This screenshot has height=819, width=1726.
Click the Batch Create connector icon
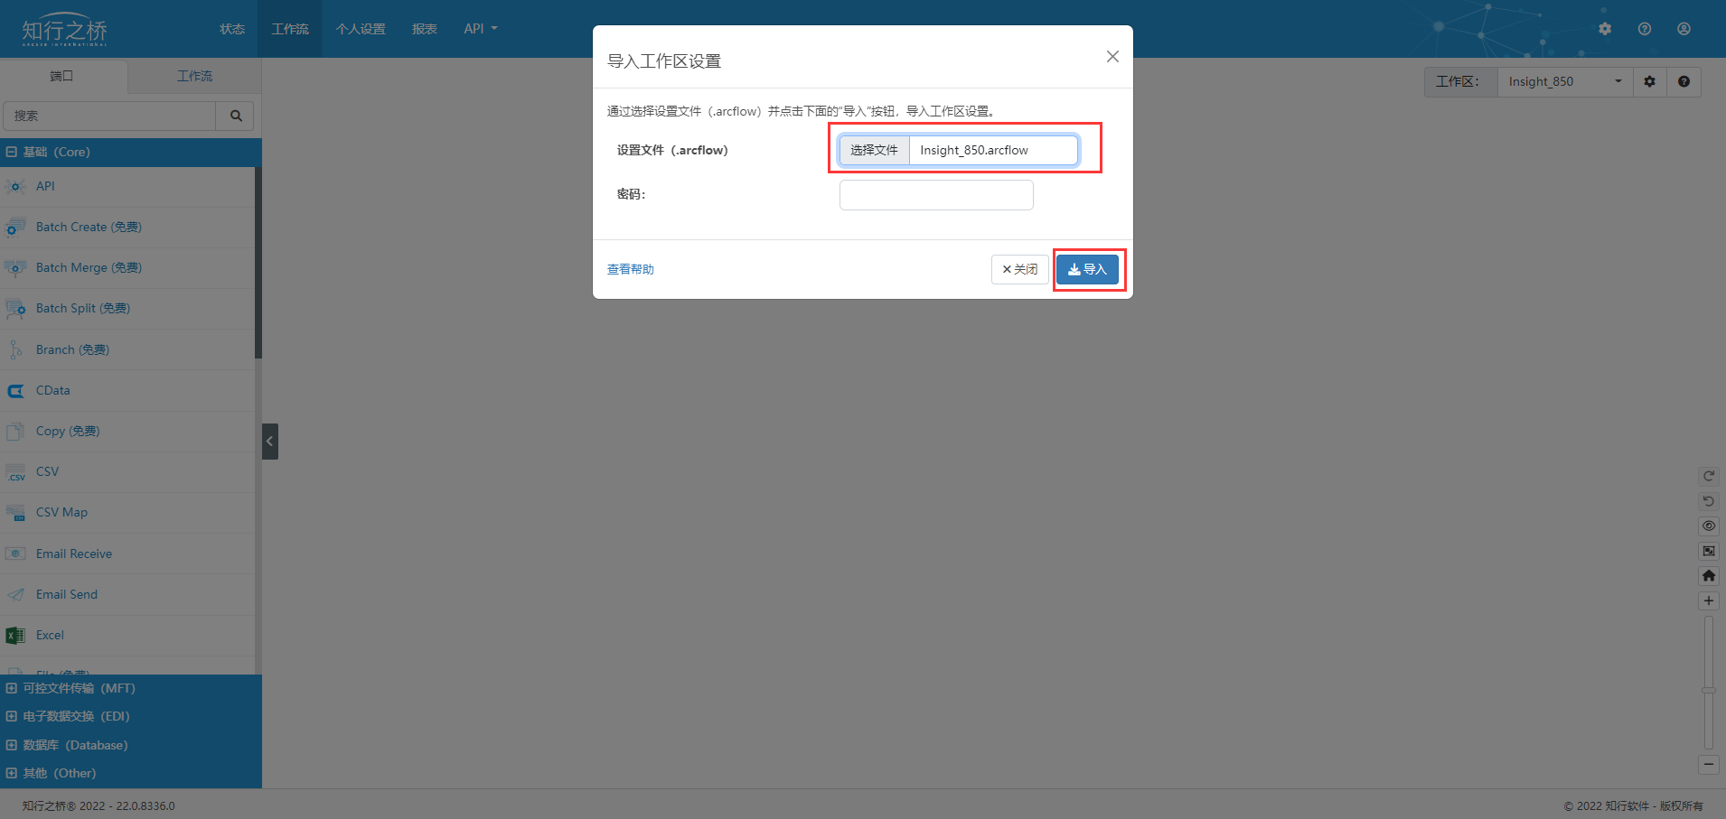pyautogui.click(x=15, y=227)
